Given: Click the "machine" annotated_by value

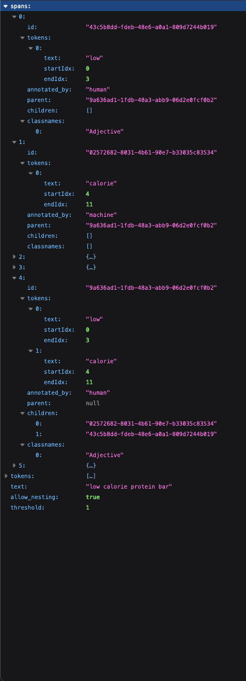Looking at the screenshot, I should [101, 215].
